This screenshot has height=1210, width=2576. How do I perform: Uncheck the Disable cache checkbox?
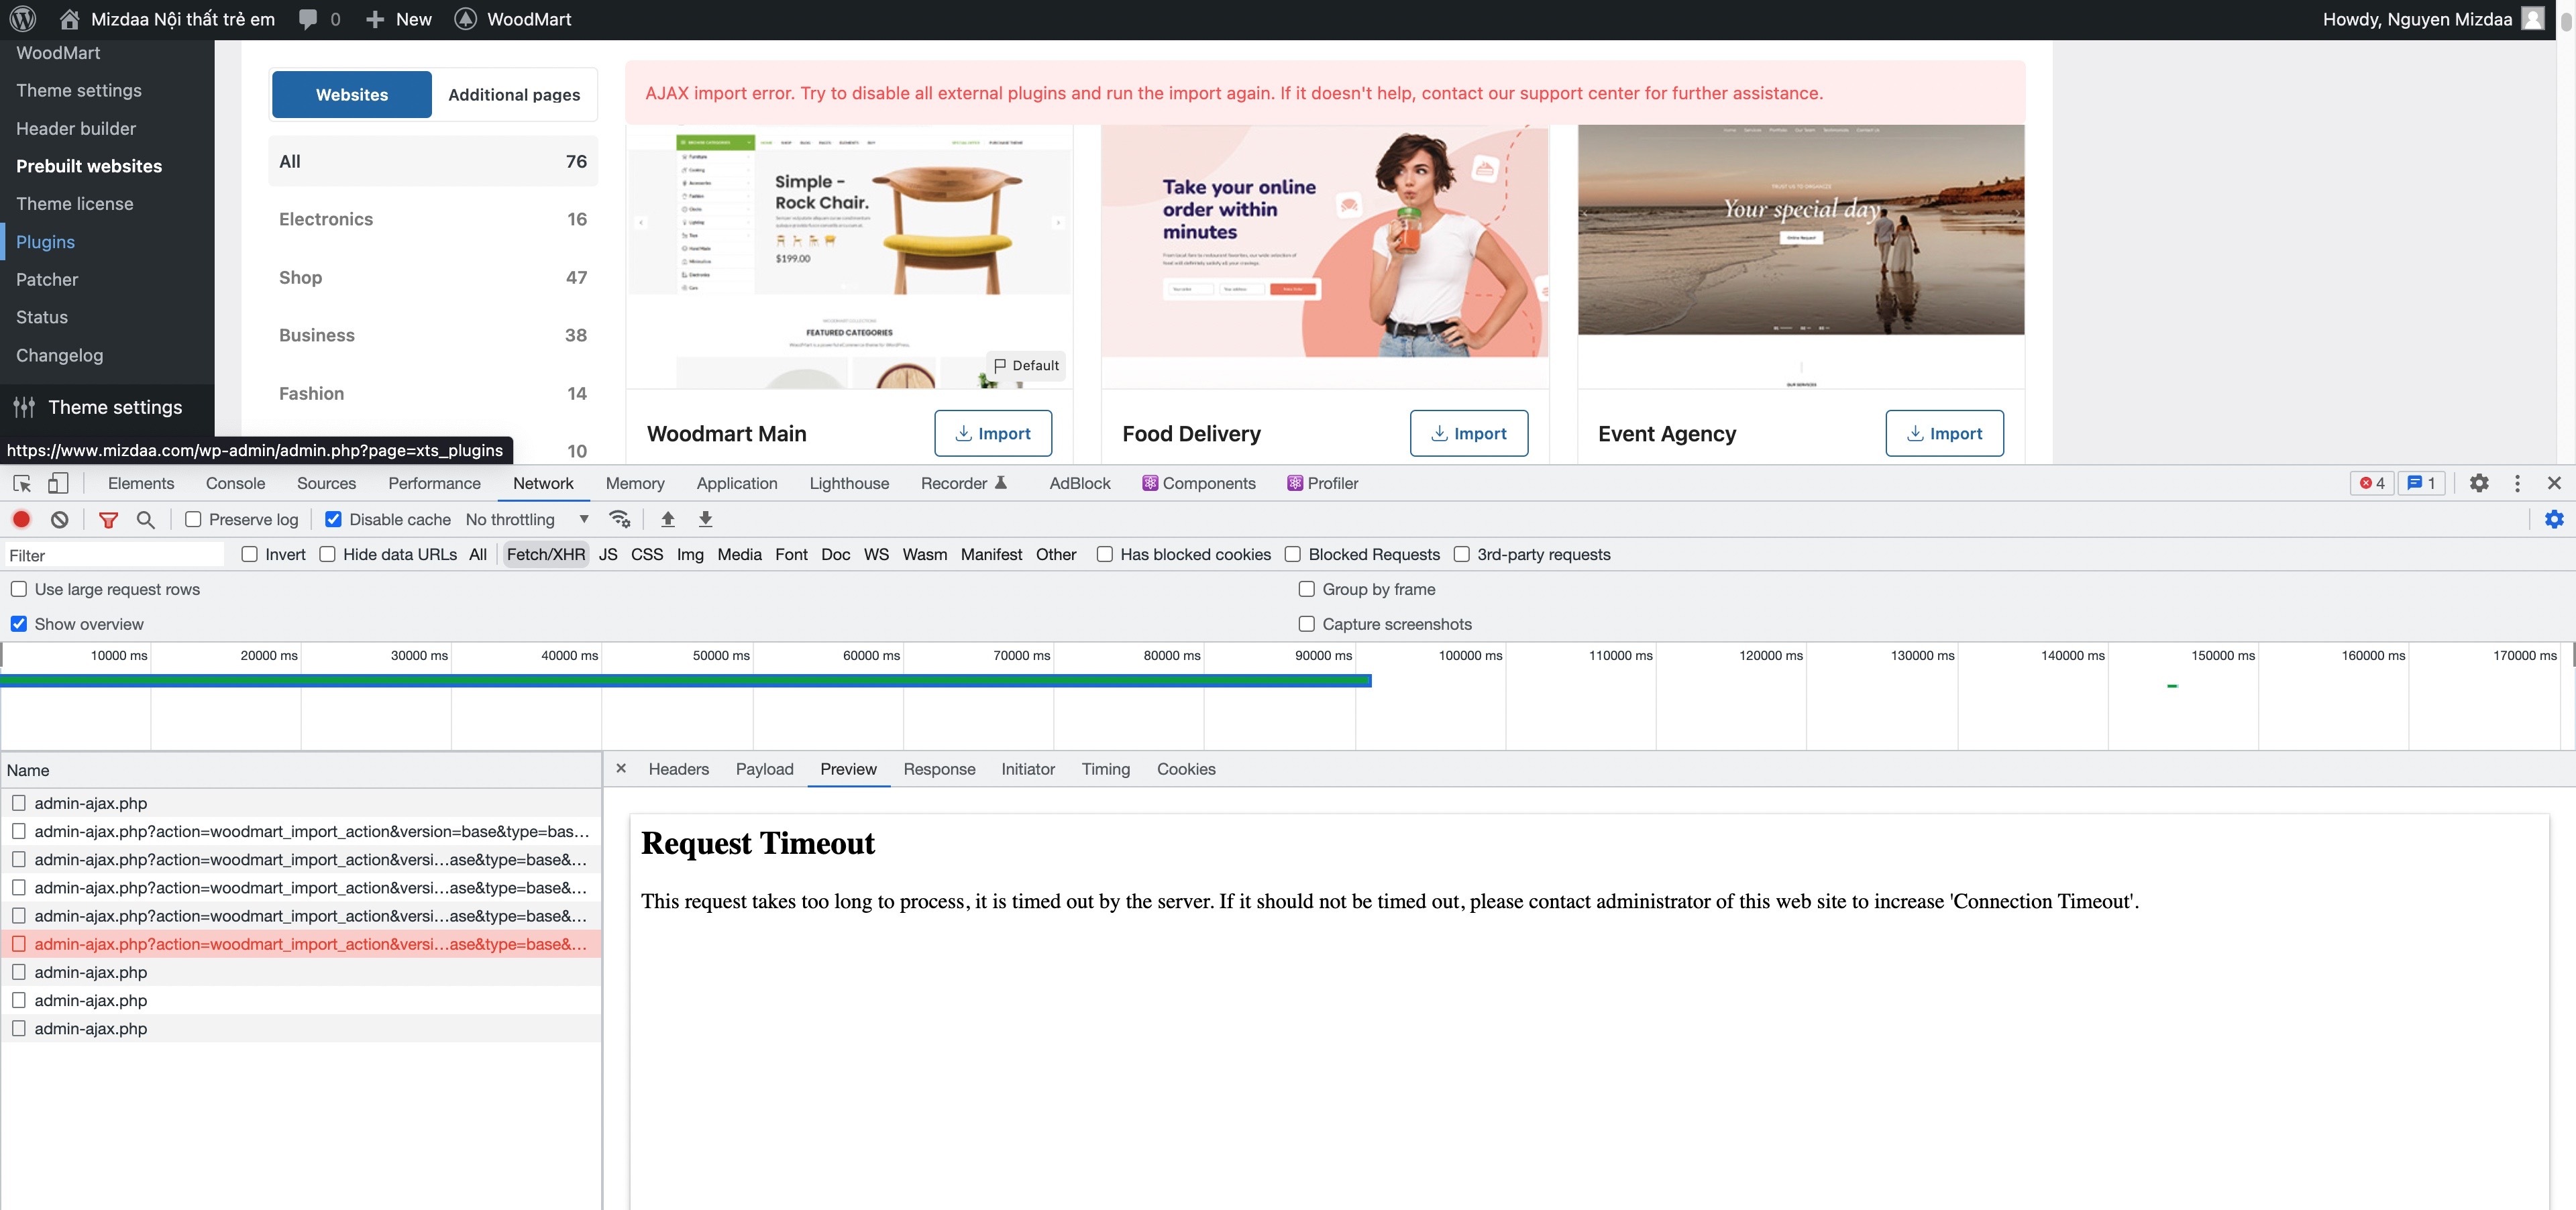click(x=334, y=519)
